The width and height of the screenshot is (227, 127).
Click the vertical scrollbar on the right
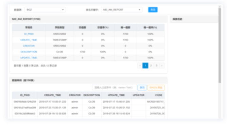click(x=220, y=45)
